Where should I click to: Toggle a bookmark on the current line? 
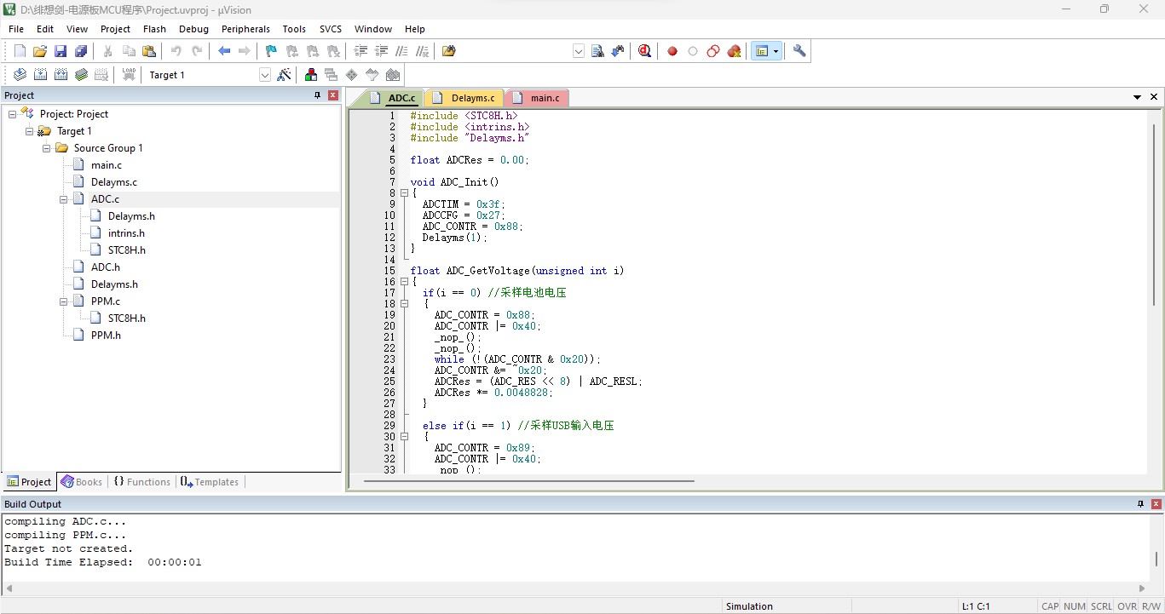[272, 51]
